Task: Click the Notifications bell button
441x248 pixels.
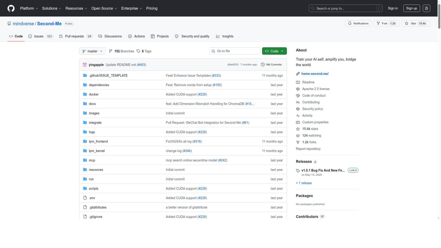Action: (358, 23)
